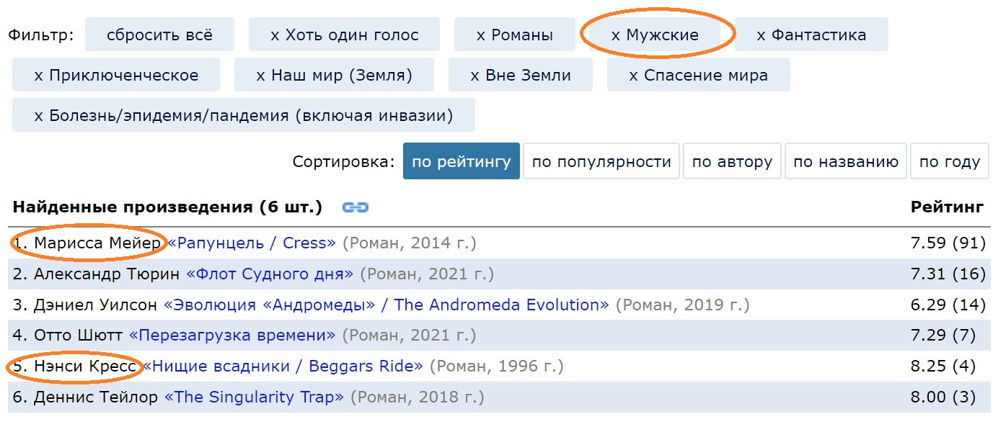Remove the «Романы» filter tag
This screenshot has width=998, height=432.
tap(515, 35)
